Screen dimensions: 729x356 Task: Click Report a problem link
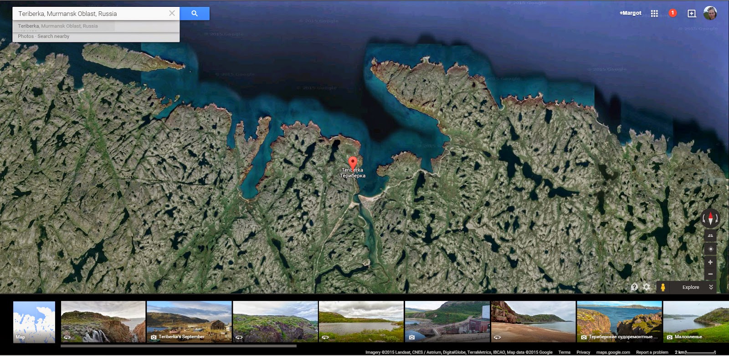652,352
